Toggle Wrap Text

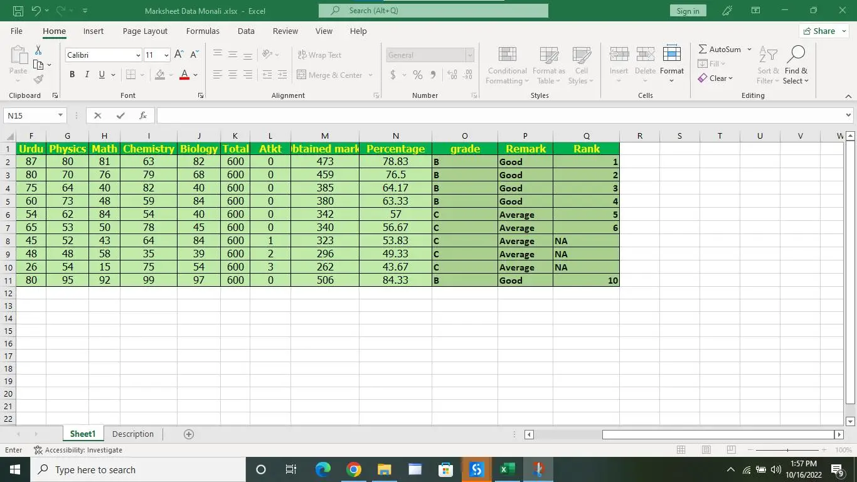point(319,55)
